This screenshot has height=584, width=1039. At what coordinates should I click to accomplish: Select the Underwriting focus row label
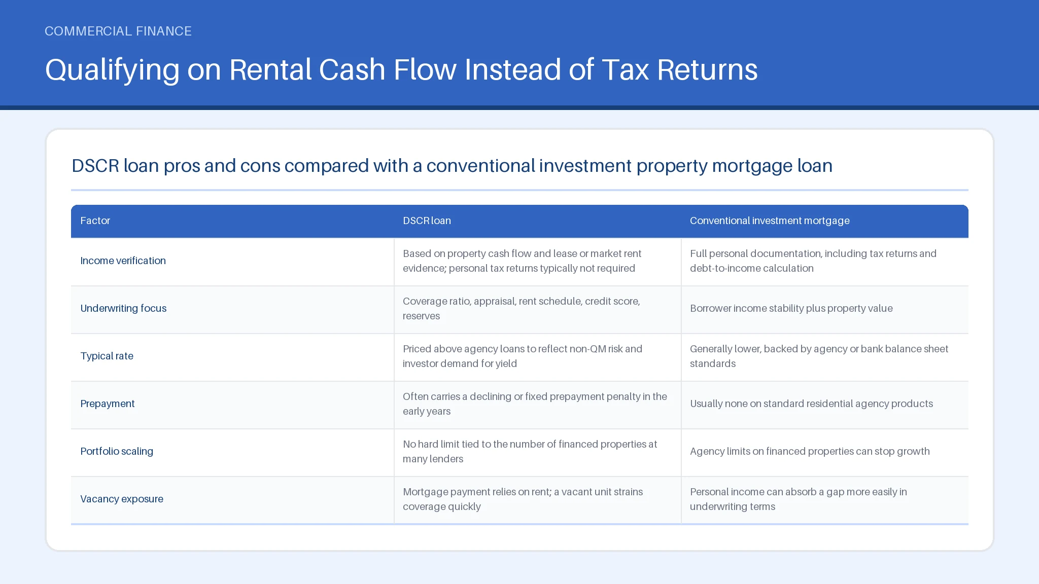pos(123,308)
